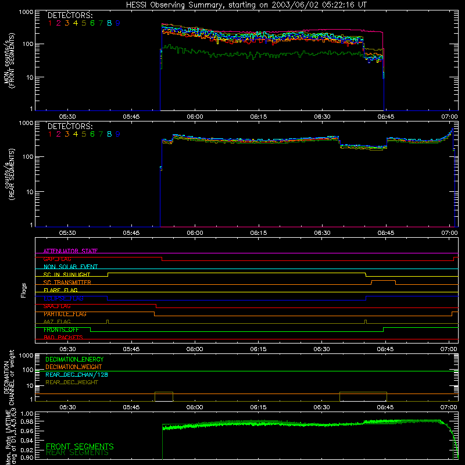Click the FRONTS_OFF flag label

(x=61, y=330)
